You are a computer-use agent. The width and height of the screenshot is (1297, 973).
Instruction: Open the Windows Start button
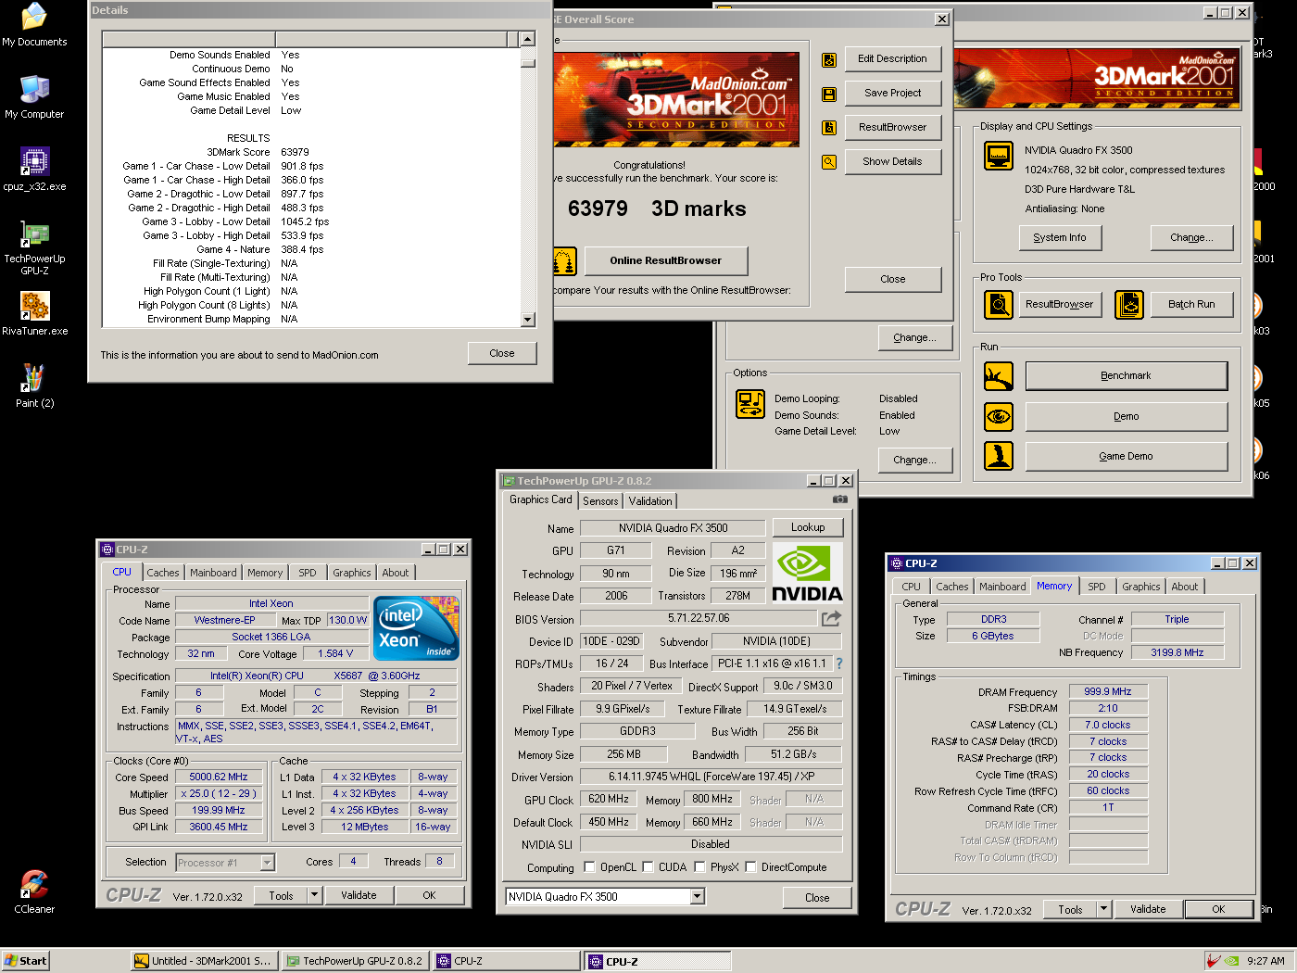(x=25, y=961)
